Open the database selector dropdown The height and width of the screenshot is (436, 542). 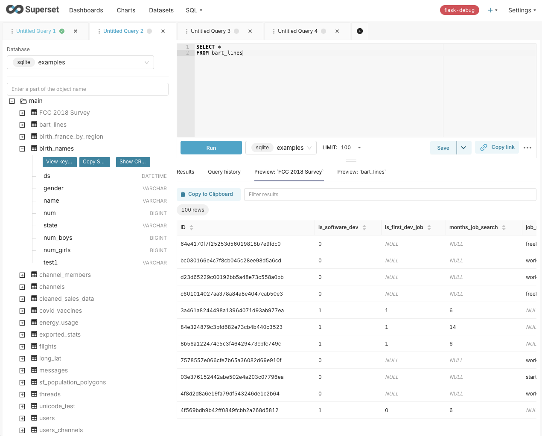(80, 62)
